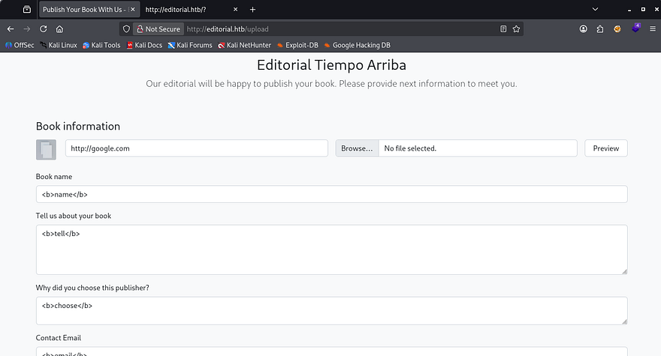Click the book cover thumbnail placeholder
Viewport: 661px width, 356px height.
pyautogui.click(x=46, y=149)
